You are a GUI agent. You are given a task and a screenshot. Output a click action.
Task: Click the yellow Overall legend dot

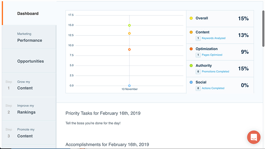click(191, 18)
